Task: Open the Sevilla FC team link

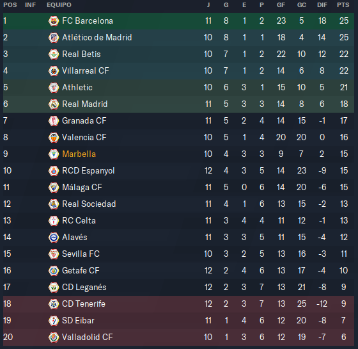Action: pyautogui.click(x=81, y=254)
